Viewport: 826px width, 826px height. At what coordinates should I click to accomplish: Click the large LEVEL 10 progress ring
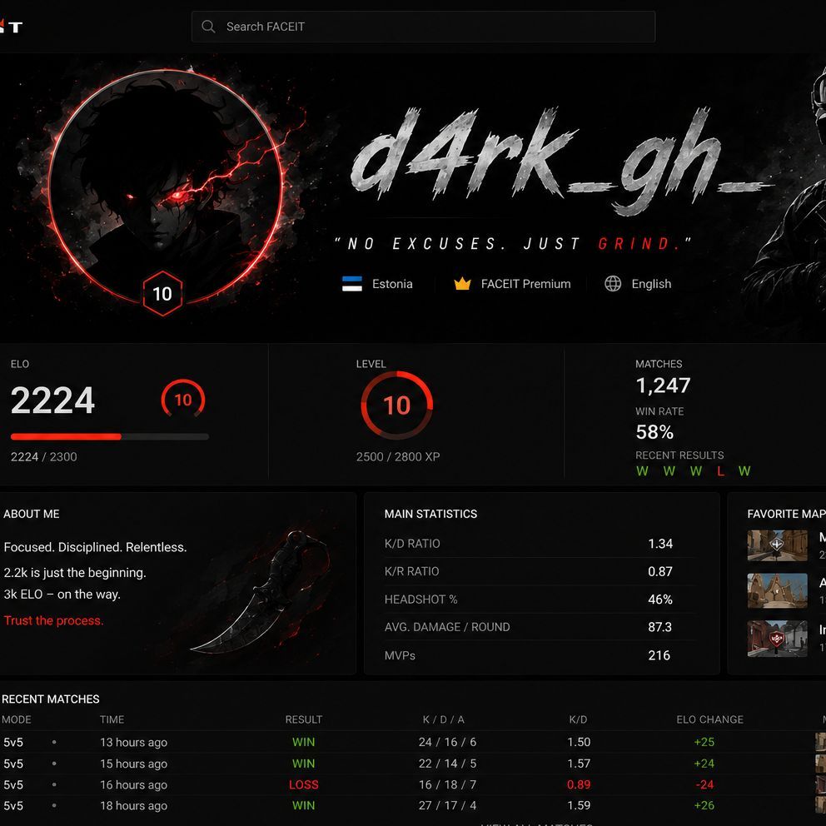pos(396,406)
